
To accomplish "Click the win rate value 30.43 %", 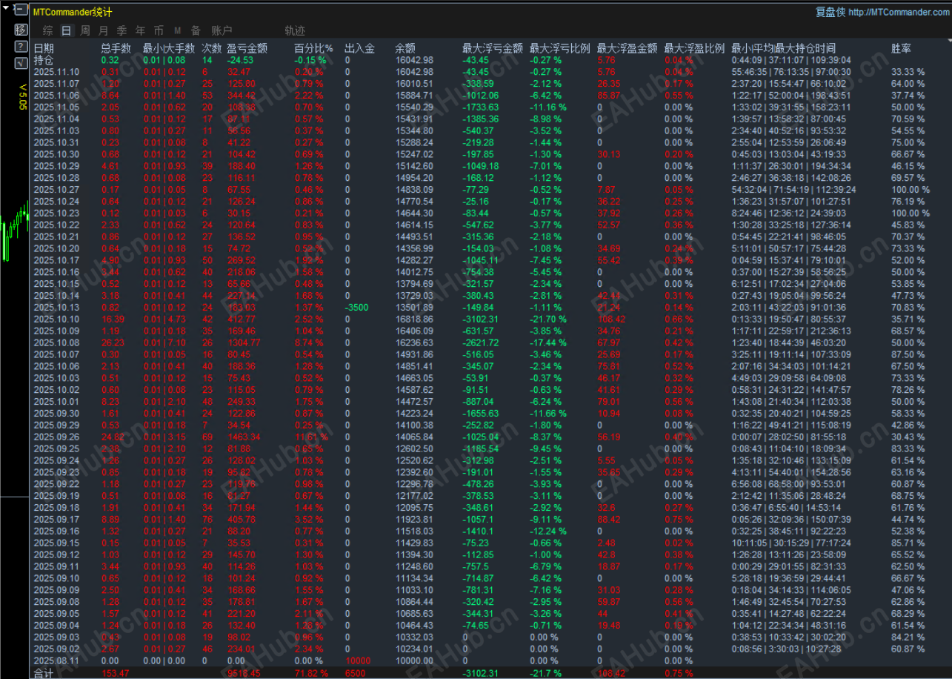I will click(908, 437).
